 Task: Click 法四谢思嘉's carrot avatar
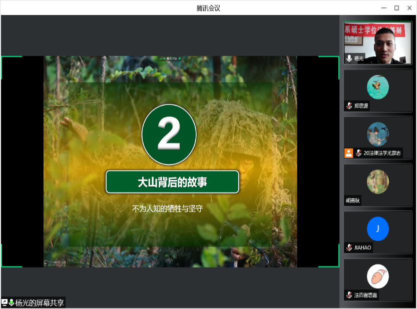tap(377, 276)
